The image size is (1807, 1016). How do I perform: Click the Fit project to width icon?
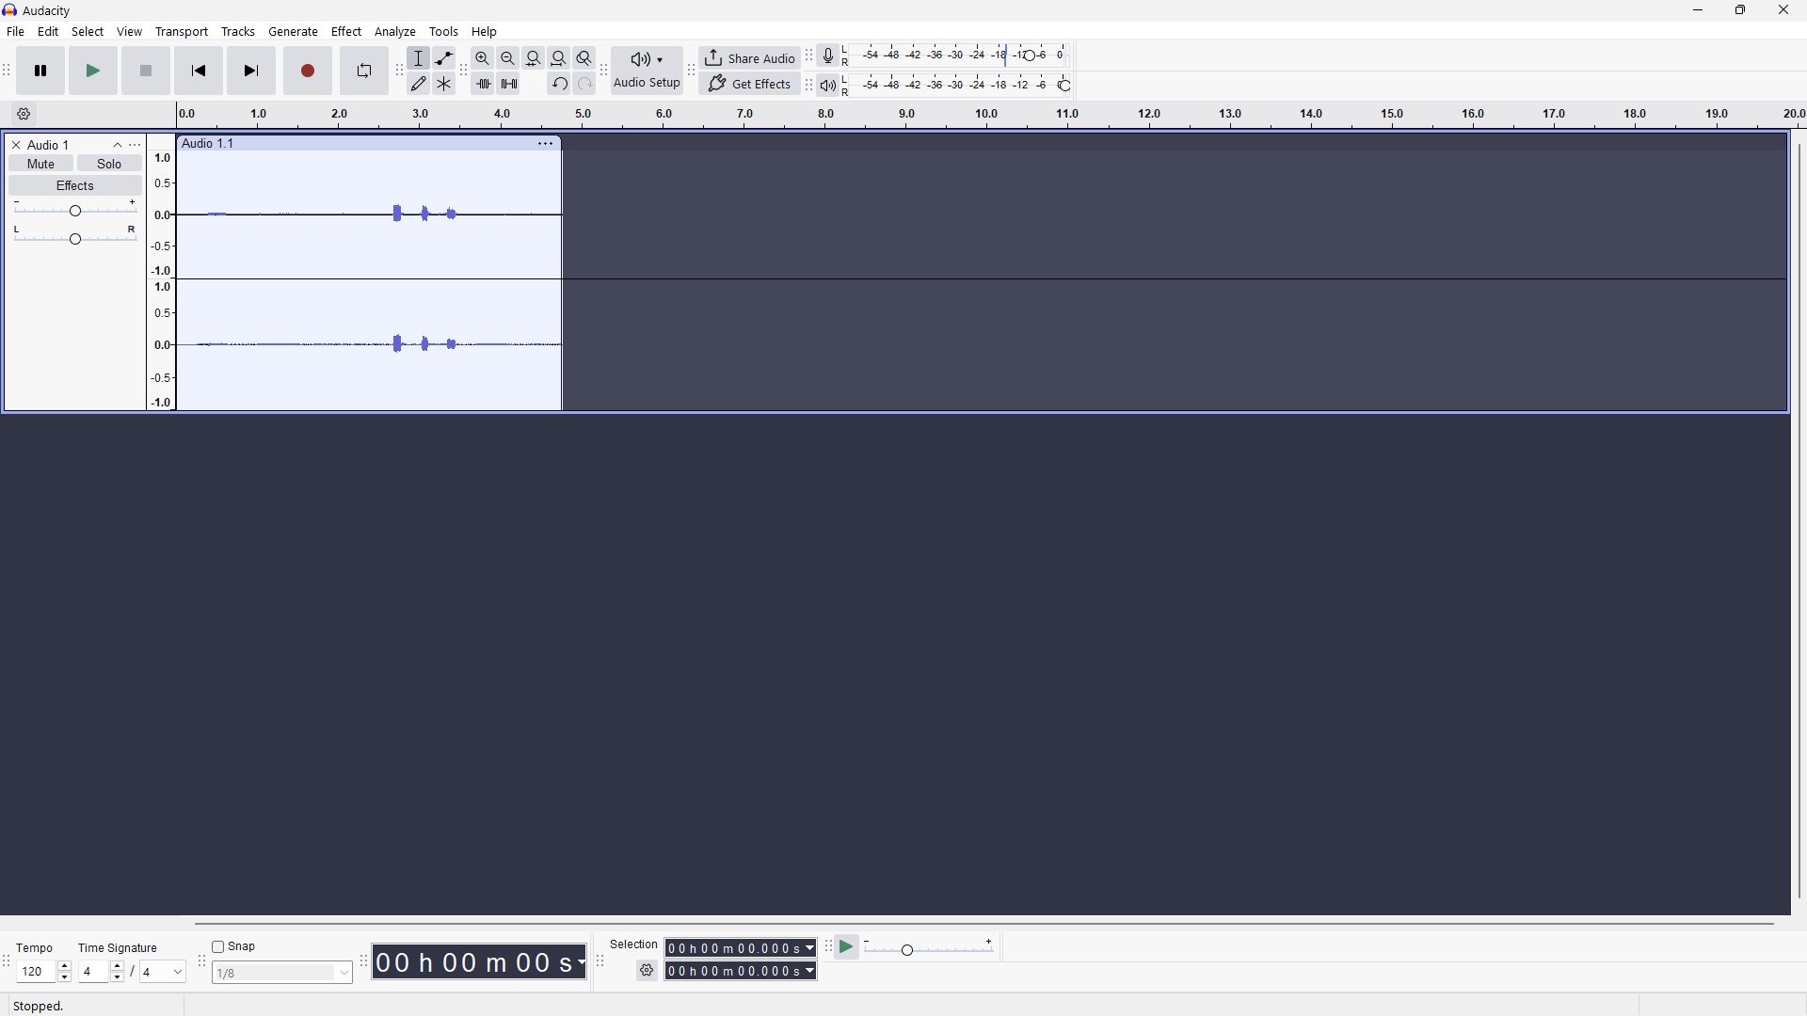559,58
